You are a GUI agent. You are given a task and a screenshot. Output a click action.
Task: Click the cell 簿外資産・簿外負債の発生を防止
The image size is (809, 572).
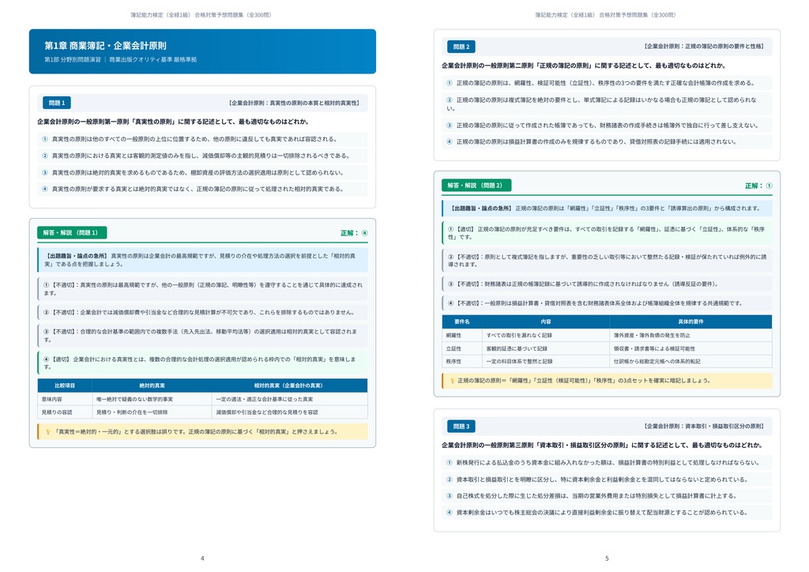690,335
